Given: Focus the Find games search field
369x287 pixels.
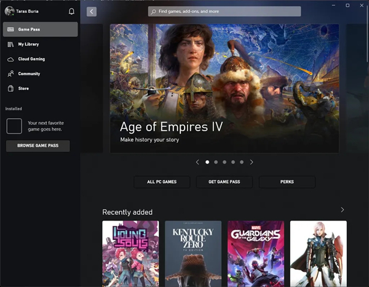Looking at the screenshot, I should [x=224, y=12].
